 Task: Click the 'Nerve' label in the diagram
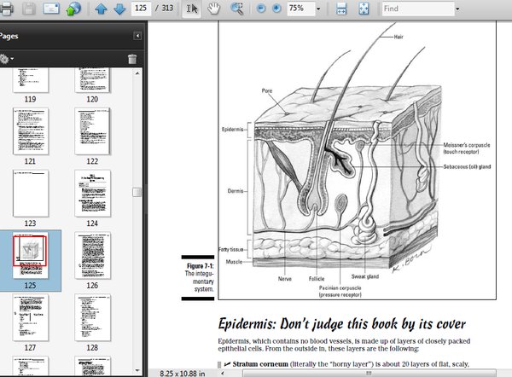(285, 279)
